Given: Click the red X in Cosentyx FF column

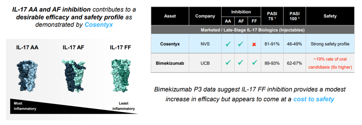Looking at the screenshot, I should click(x=254, y=44).
